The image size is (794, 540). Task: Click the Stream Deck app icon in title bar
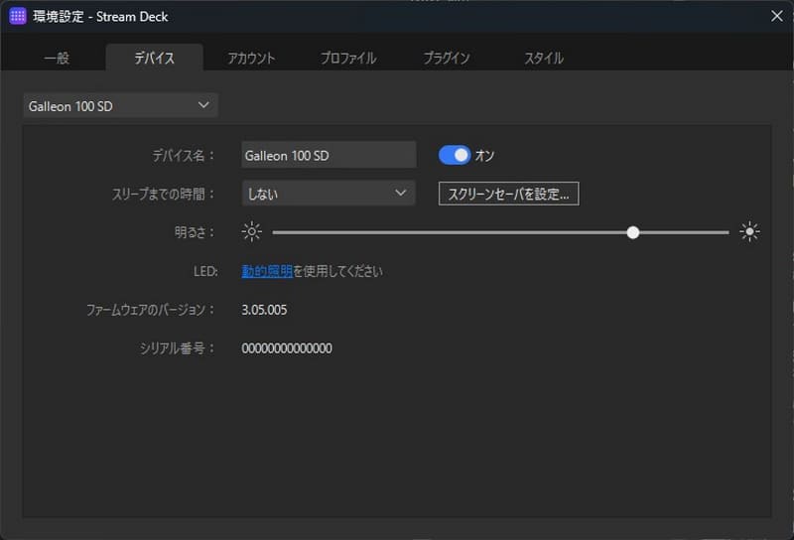18,16
